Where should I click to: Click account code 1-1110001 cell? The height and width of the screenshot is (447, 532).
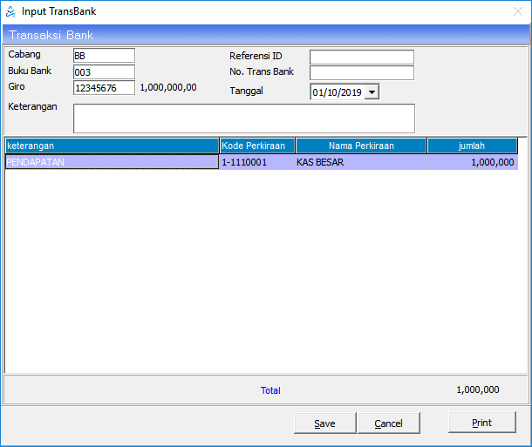point(256,162)
